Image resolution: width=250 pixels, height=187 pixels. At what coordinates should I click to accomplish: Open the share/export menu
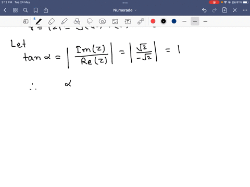click(x=46, y=10)
